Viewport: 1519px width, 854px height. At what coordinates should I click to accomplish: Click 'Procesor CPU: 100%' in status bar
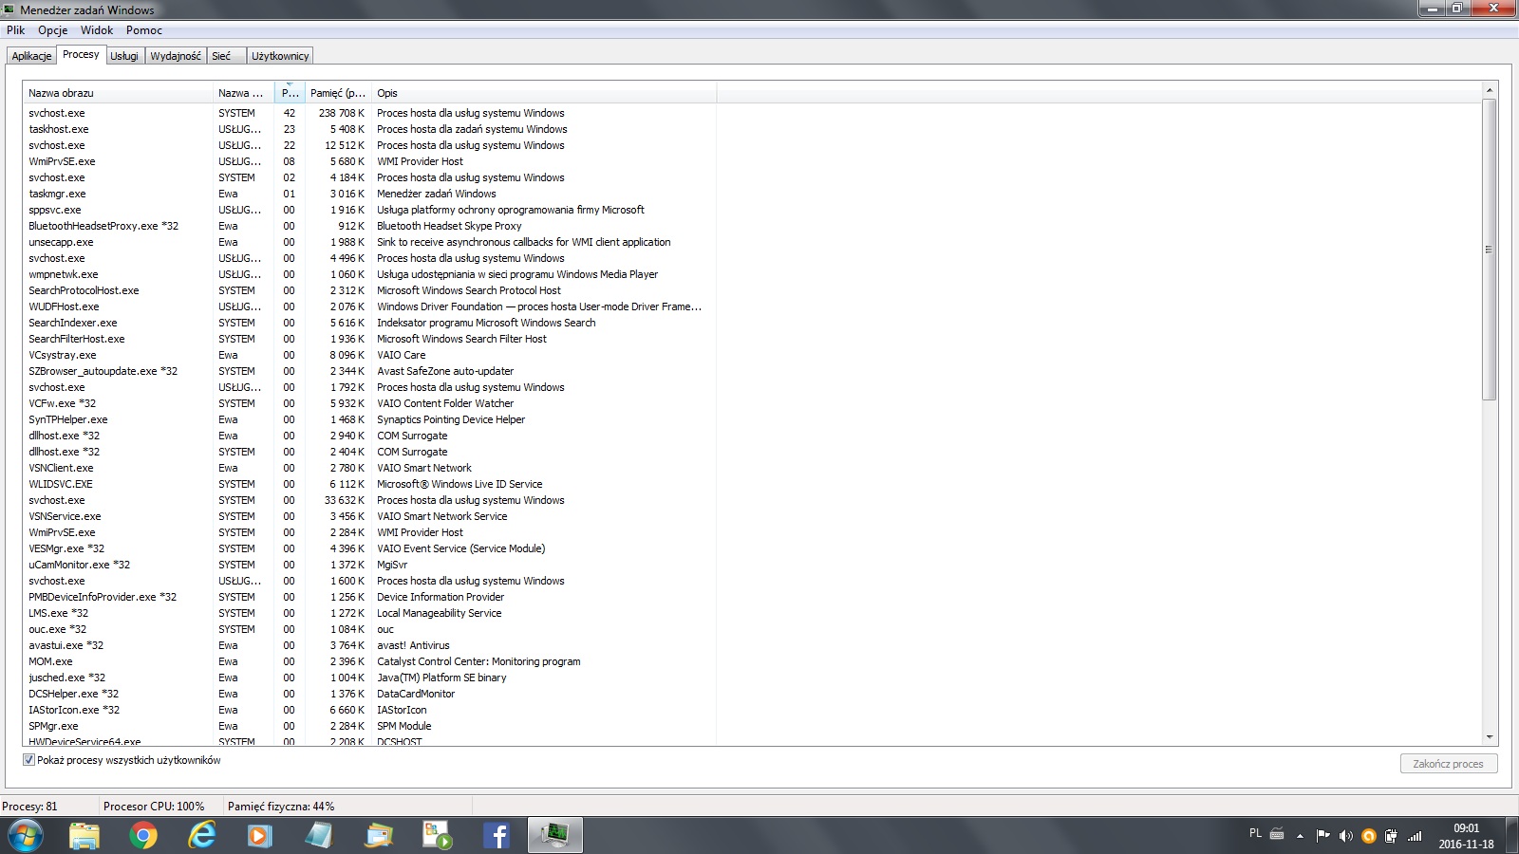coord(154,807)
